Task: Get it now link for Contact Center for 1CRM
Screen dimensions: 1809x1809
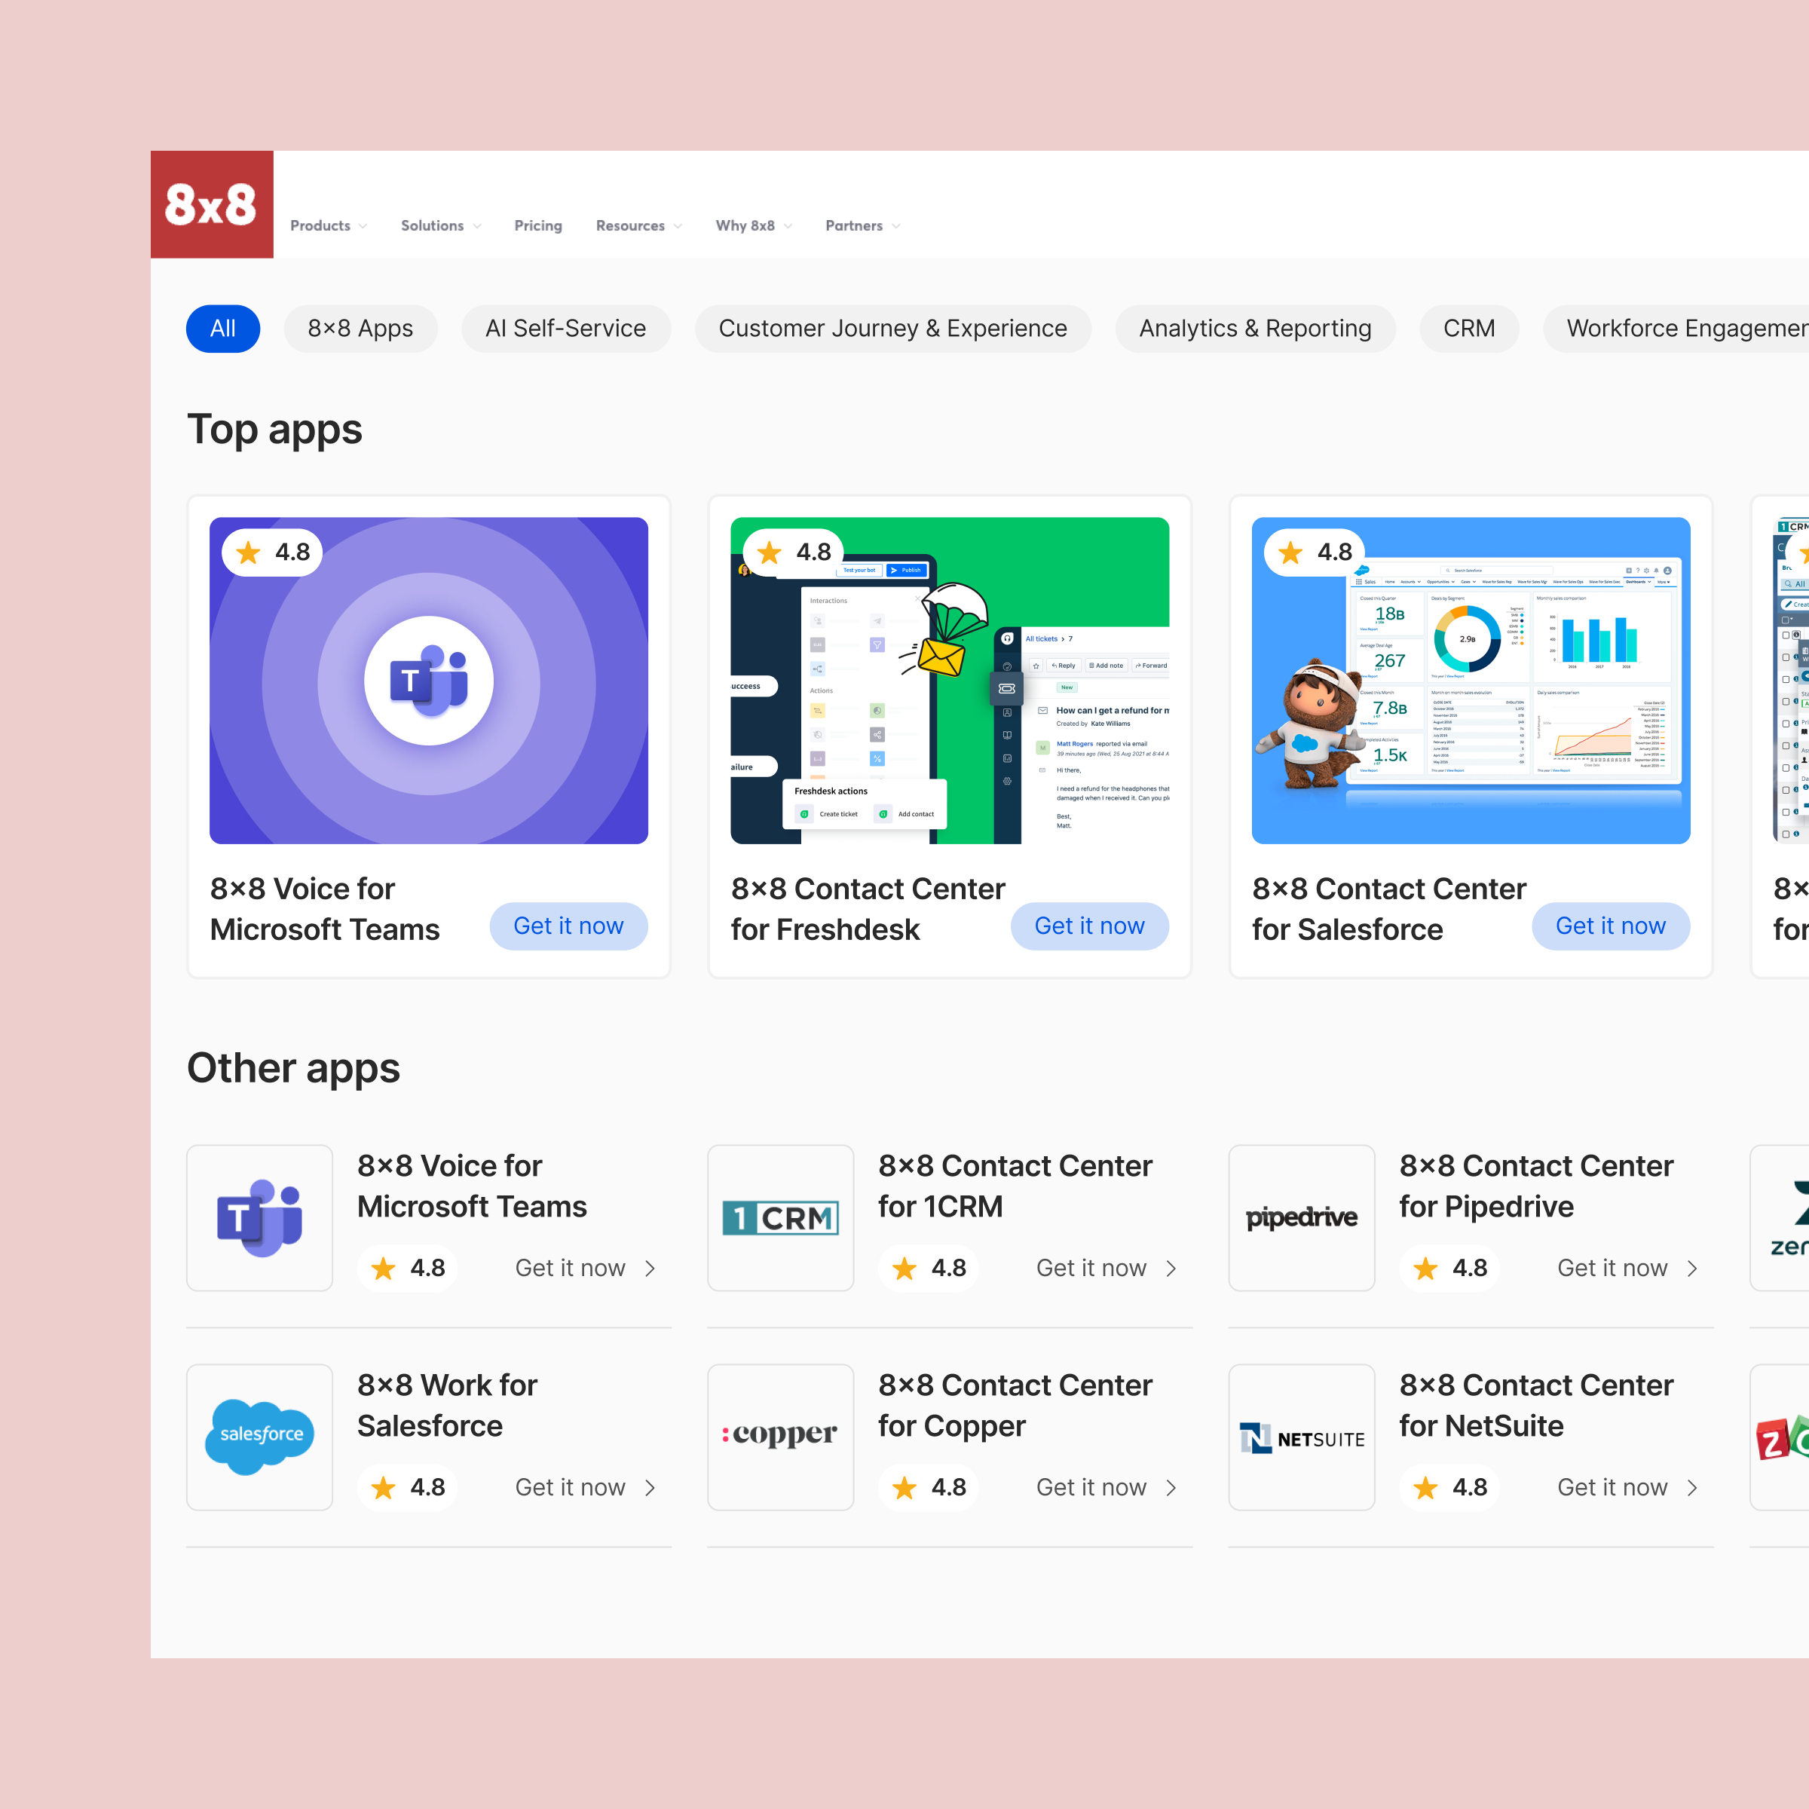Action: coord(1107,1268)
